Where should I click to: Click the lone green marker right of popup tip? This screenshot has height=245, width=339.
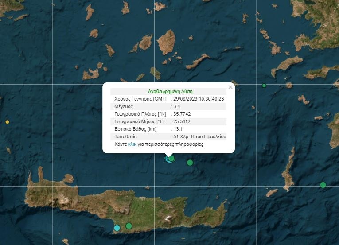click(x=190, y=163)
